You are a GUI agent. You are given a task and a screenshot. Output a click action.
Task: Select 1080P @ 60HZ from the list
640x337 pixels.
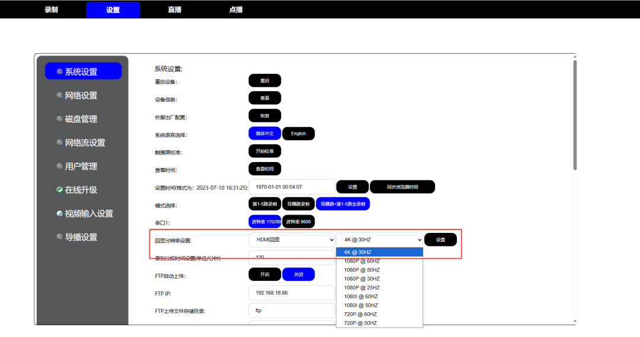coord(380,261)
